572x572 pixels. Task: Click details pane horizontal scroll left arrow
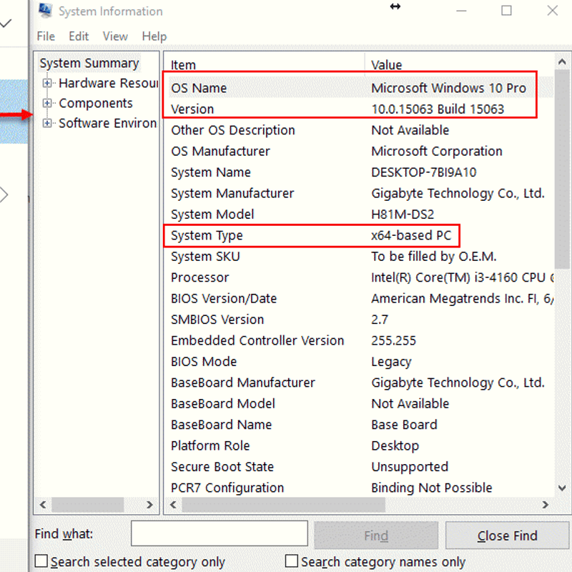pyautogui.click(x=173, y=505)
